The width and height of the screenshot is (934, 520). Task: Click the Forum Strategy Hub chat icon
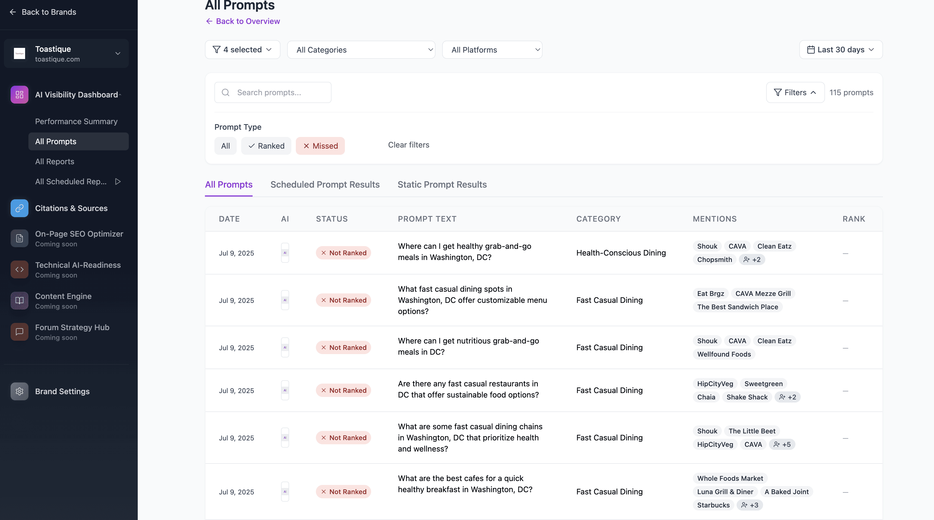(19, 332)
